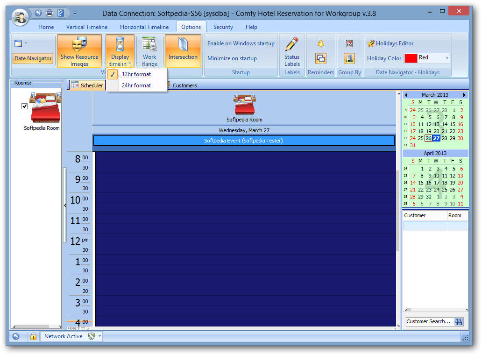
Task: Expand the Holiday Color dropdown arrow
Action: [447, 58]
